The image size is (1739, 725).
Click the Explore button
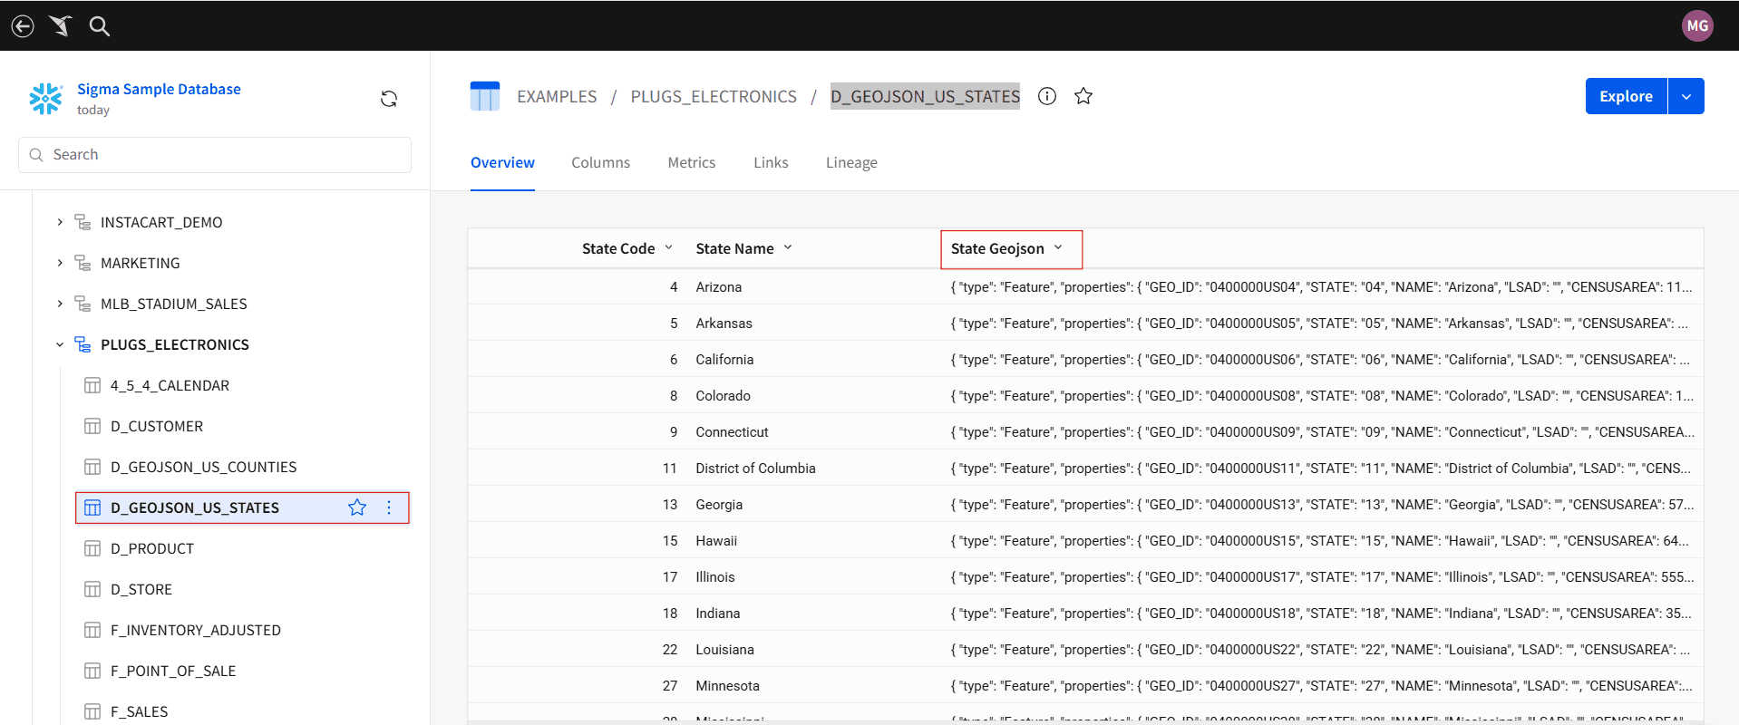pos(1626,96)
